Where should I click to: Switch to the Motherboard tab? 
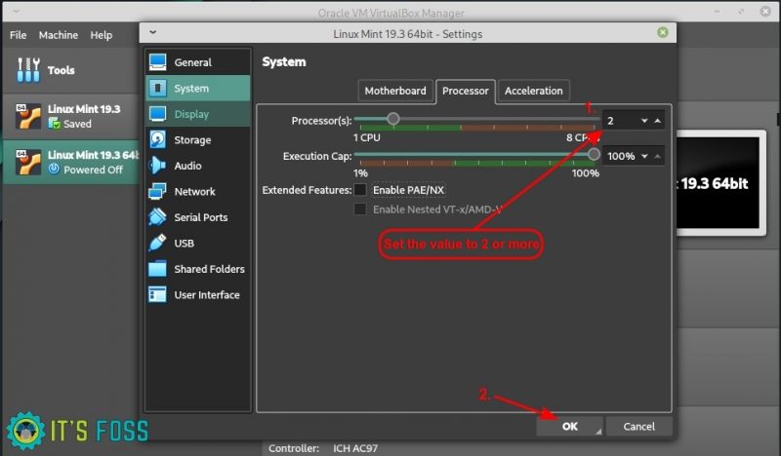(x=395, y=91)
